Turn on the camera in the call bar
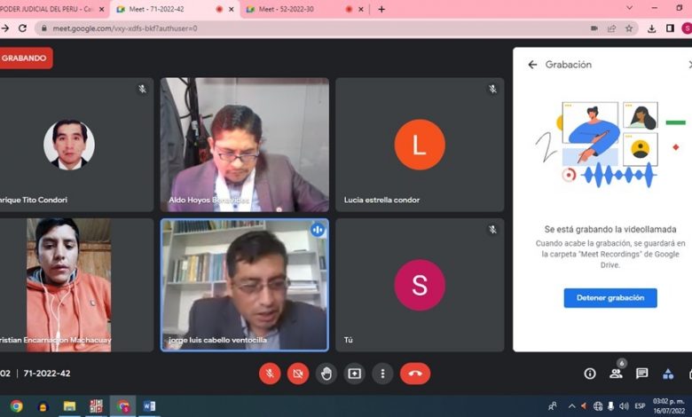The width and height of the screenshot is (692, 417). point(298,374)
